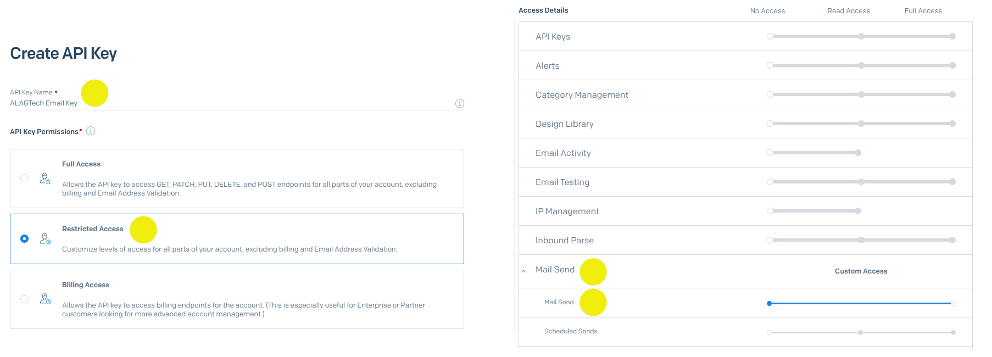
Task: Set Mail Send sub-row slider to No Access
Action: tap(770, 303)
